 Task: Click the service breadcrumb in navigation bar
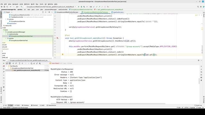pos(20,10)
